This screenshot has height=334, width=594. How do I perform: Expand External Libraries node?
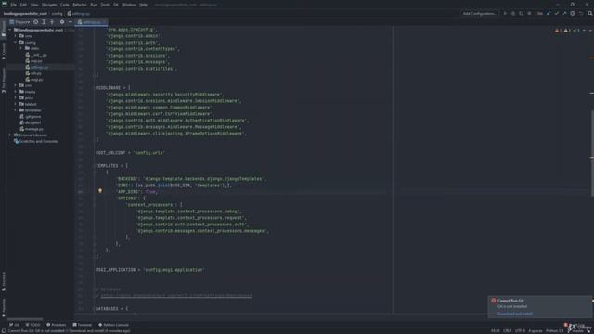click(10, 135)
